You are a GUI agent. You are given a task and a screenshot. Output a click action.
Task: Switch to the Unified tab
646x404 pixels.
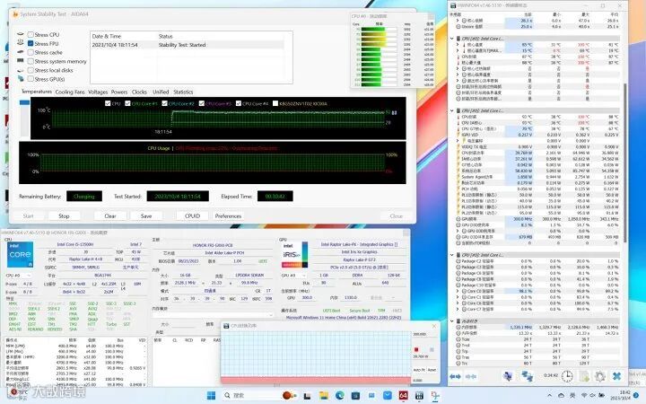(161, 92)
